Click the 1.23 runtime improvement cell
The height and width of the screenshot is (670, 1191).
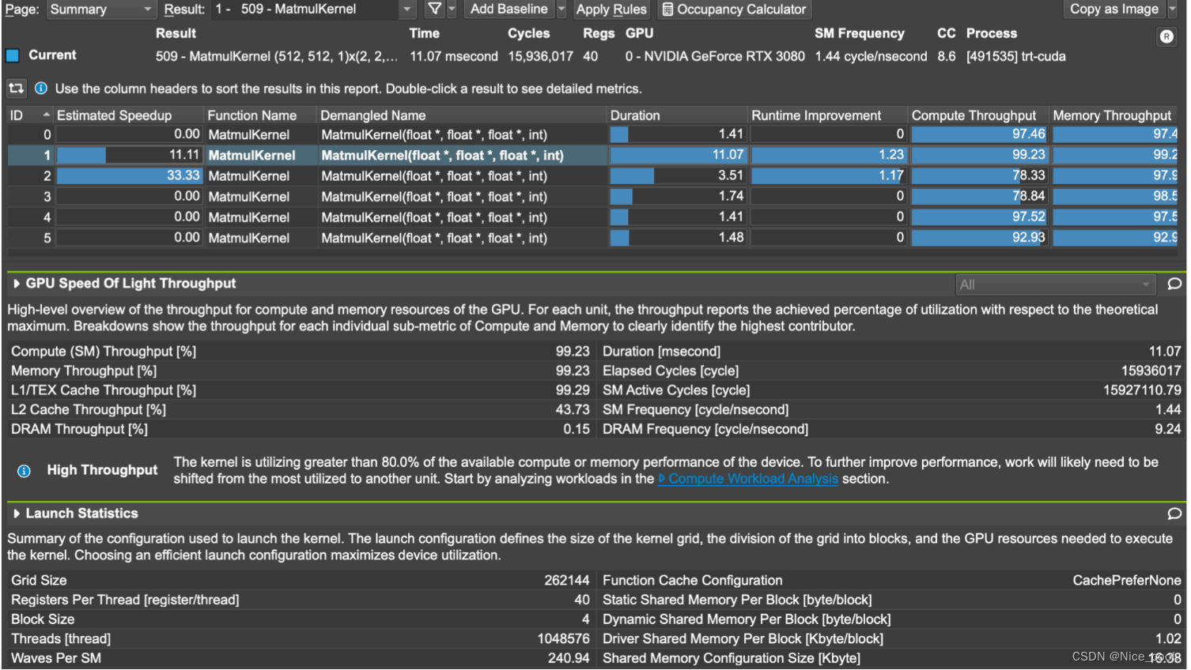pos(828,155)
